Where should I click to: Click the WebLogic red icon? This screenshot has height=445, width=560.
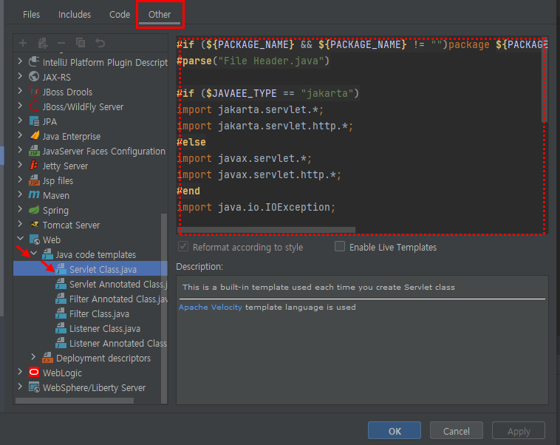click(x=34, y=373)
